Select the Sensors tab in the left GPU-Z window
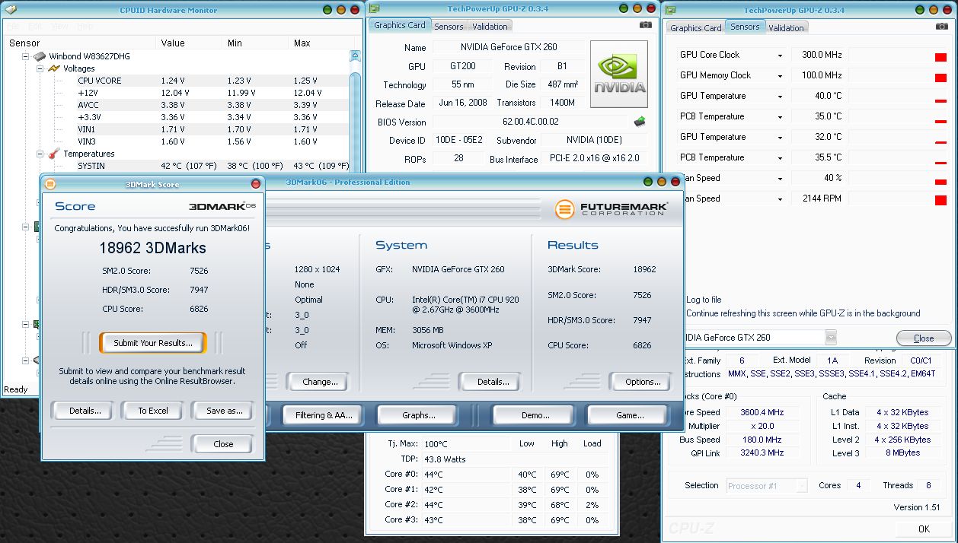 coord(449,27)
